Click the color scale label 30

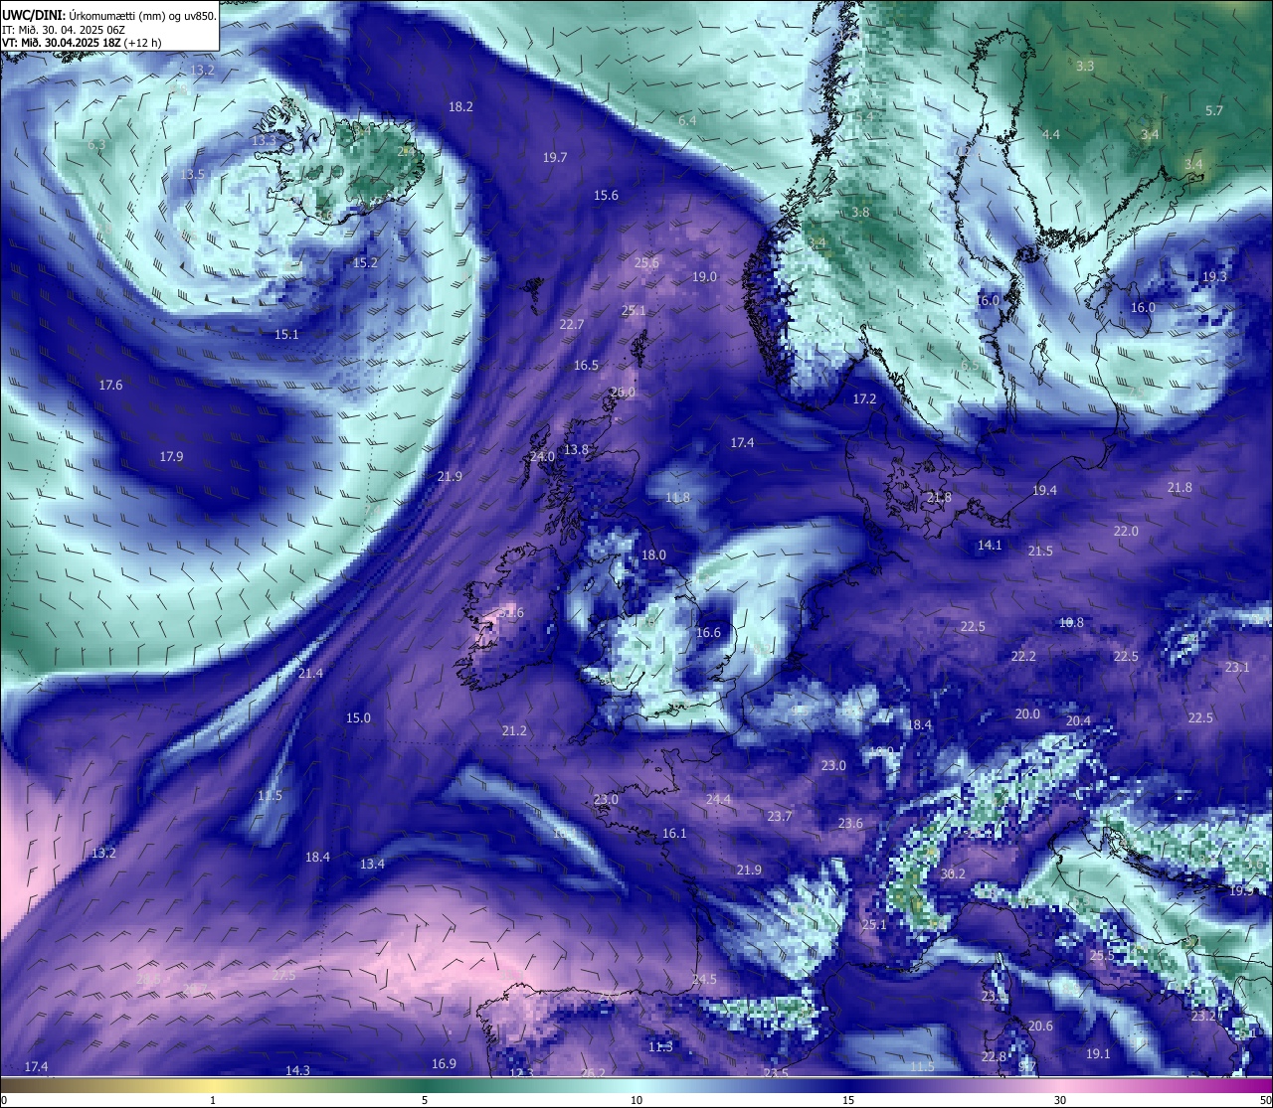[x=1060, y=1100]
